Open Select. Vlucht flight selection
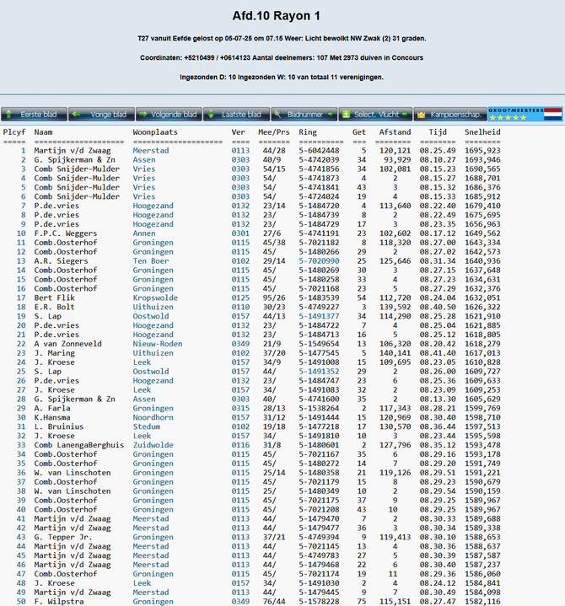This screenshot has width=565, height=606. click(375, 115)
